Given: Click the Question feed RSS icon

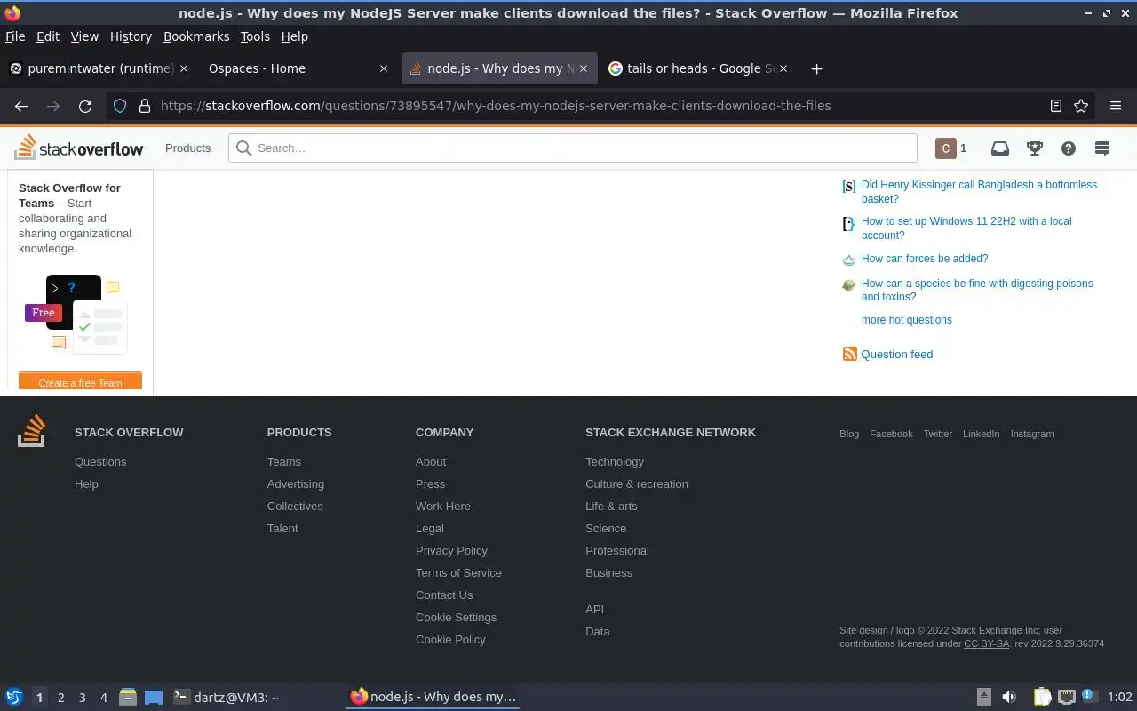Looking at the screenshot, I should click(850, 354).
